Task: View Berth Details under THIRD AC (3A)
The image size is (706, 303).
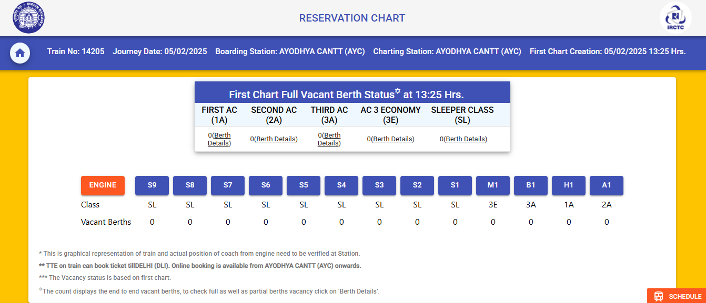Action: [x=329, y=139]
